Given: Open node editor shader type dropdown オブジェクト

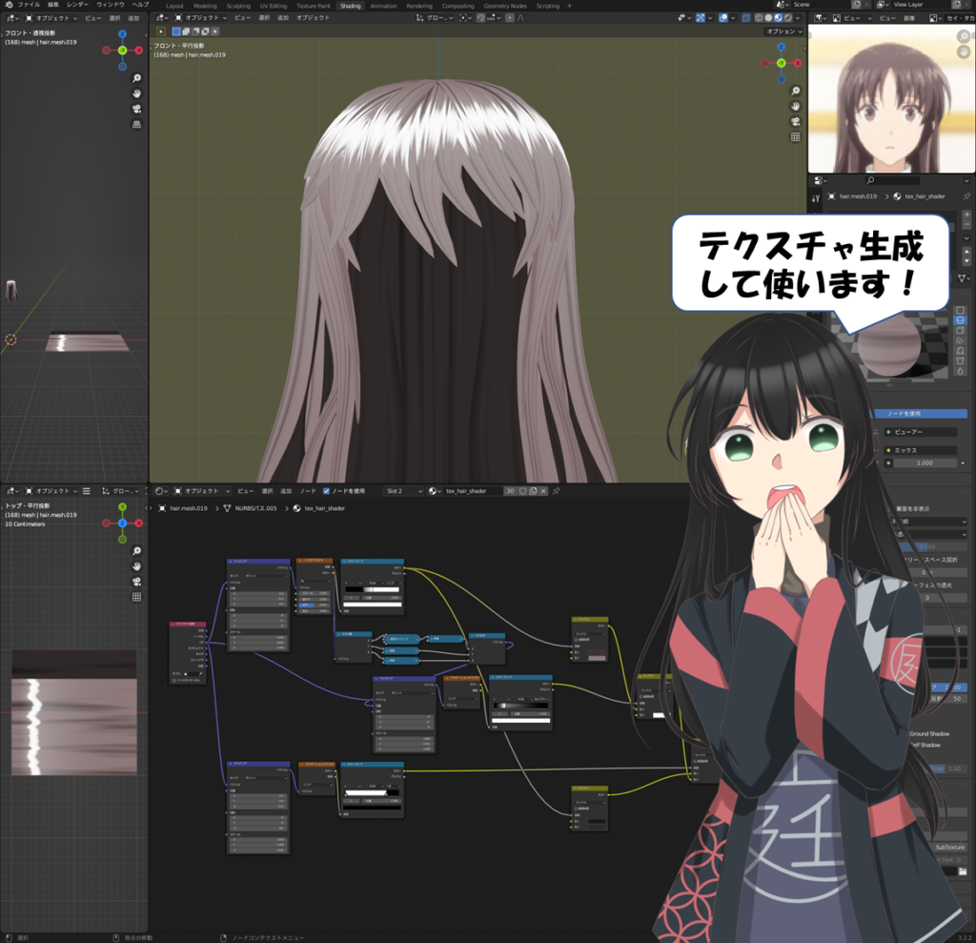Looking at the screenshot, I should (202, 491).
